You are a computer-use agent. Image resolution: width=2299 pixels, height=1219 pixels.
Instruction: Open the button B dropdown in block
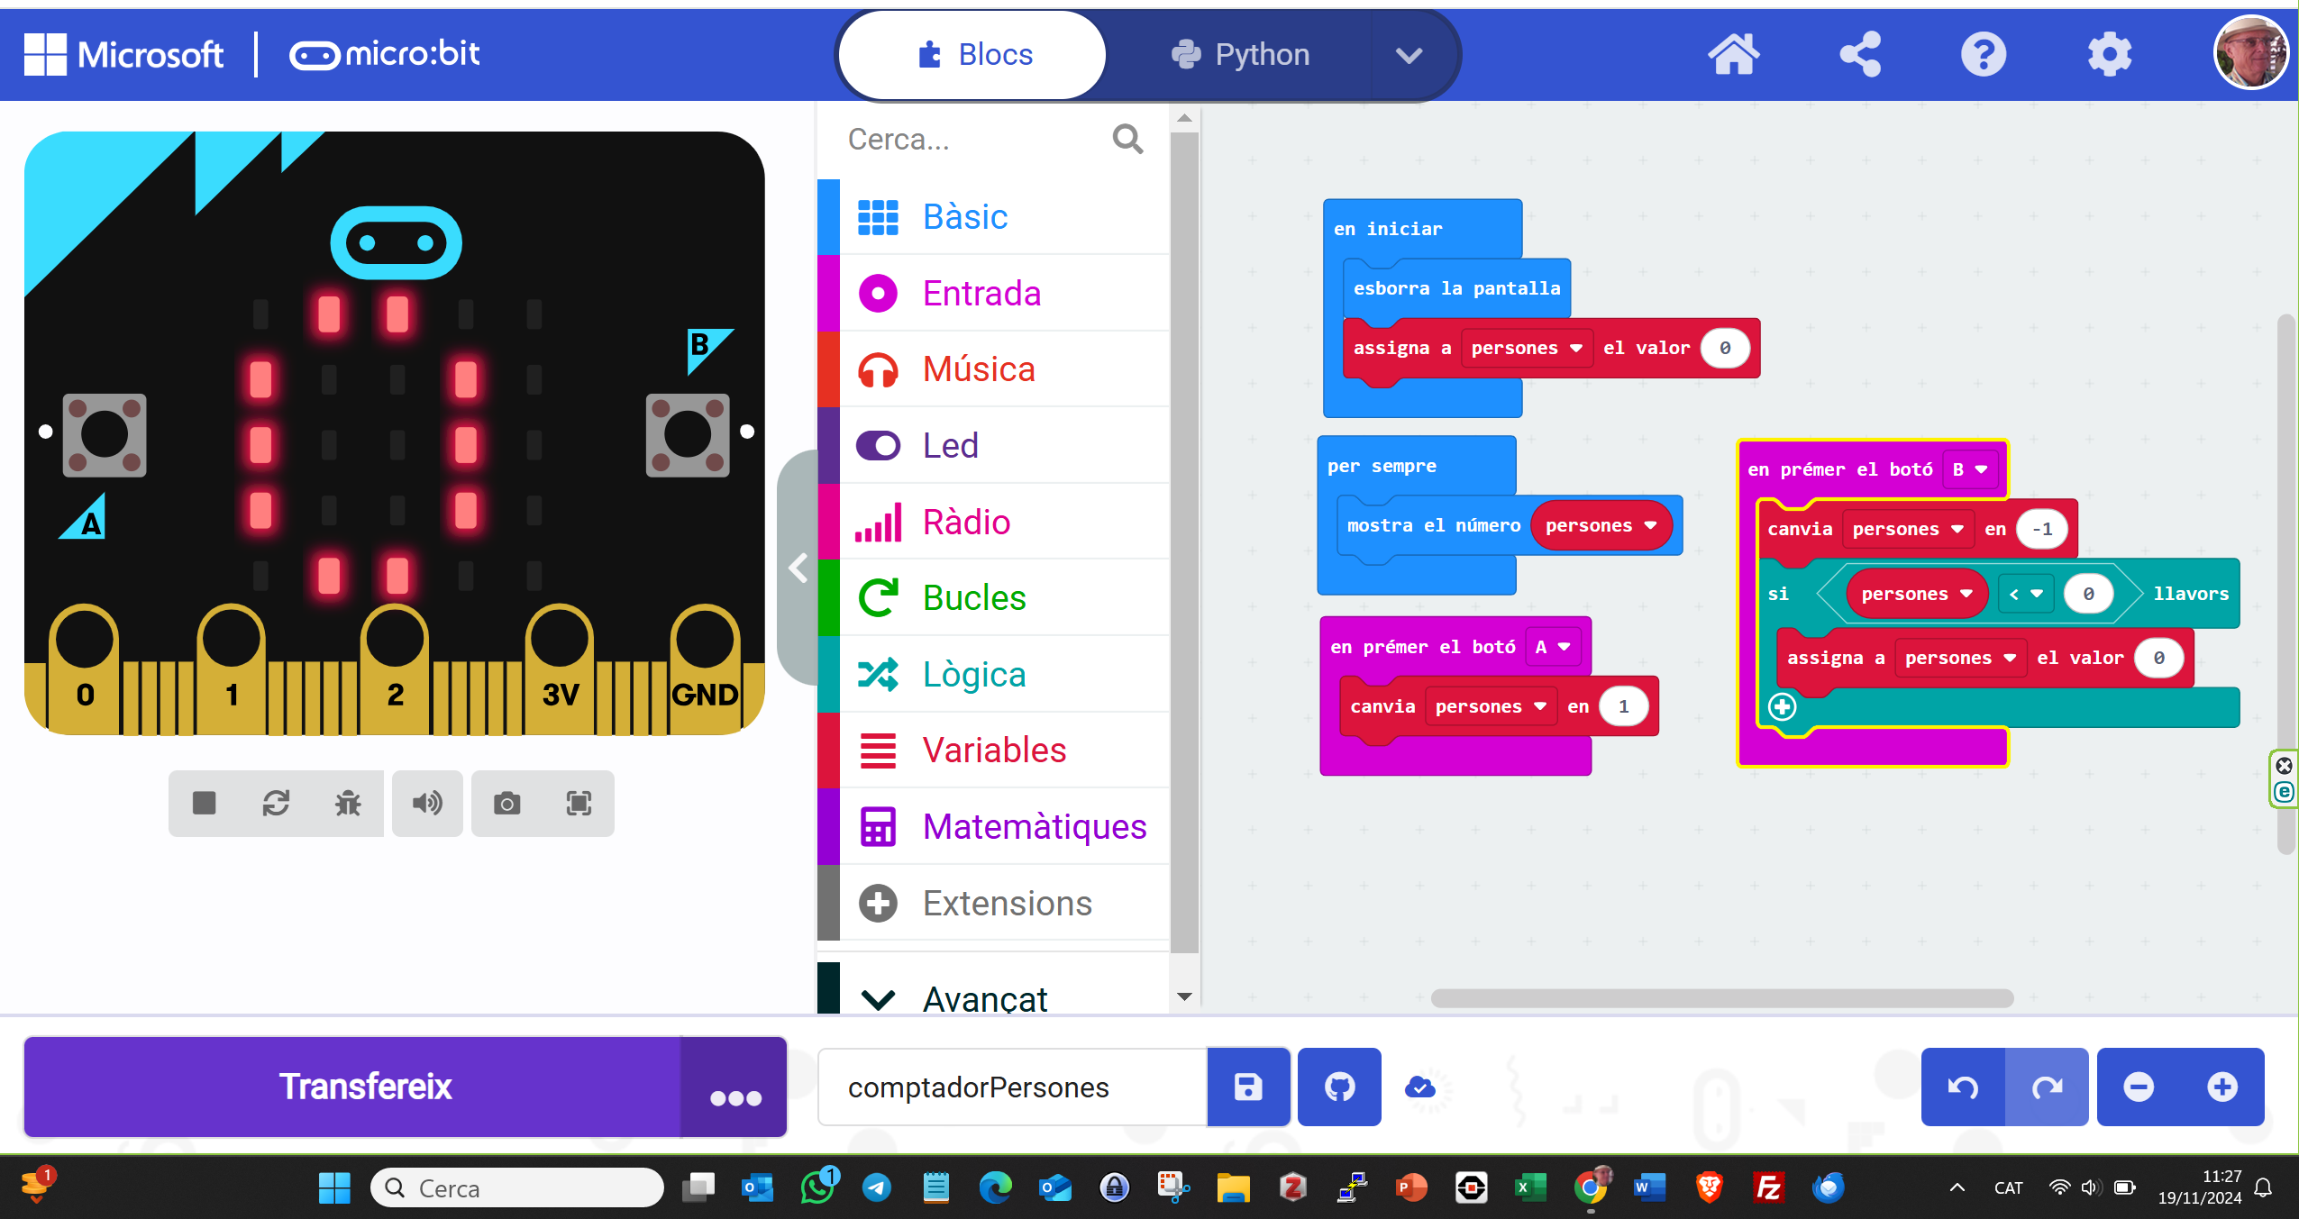coord(1971,469)
